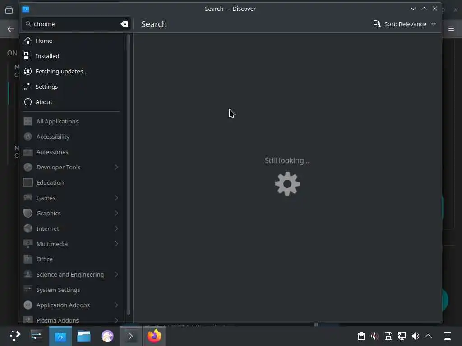
Task: Click the About info icon
Action: (28, 102)
